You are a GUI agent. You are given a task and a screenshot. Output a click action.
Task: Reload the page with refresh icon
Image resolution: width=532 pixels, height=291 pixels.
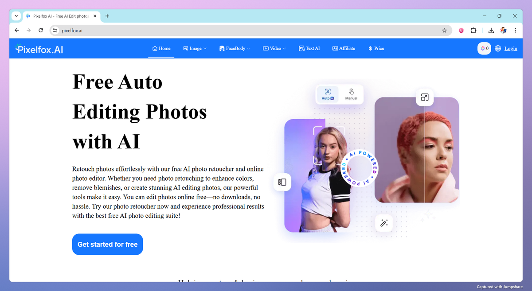pyautogui.click(x=41, y=31)
